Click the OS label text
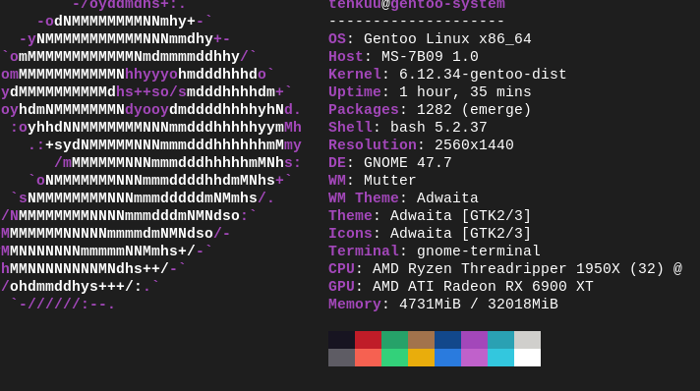The height and width of the screenshot is (391, 700). coord(337,39)
